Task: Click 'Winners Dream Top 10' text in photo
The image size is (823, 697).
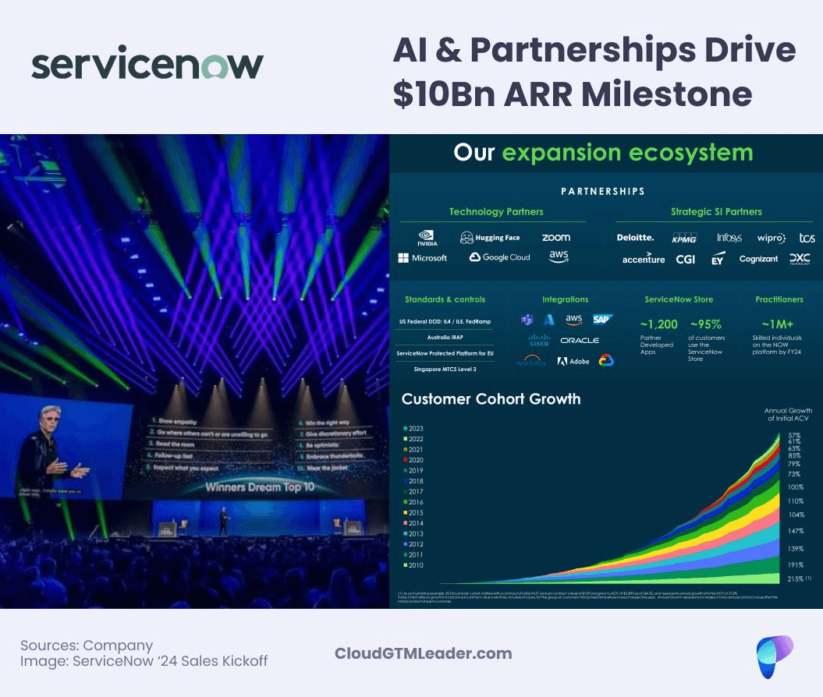Action: tap(260, 487)
